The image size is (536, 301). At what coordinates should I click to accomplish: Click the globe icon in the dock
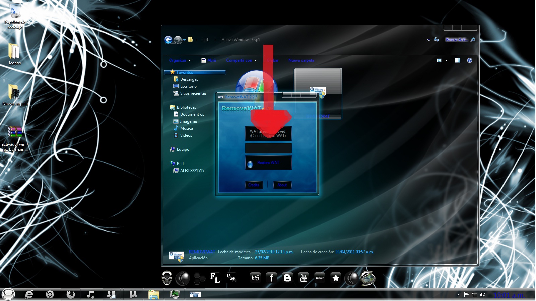click(368, 278)
